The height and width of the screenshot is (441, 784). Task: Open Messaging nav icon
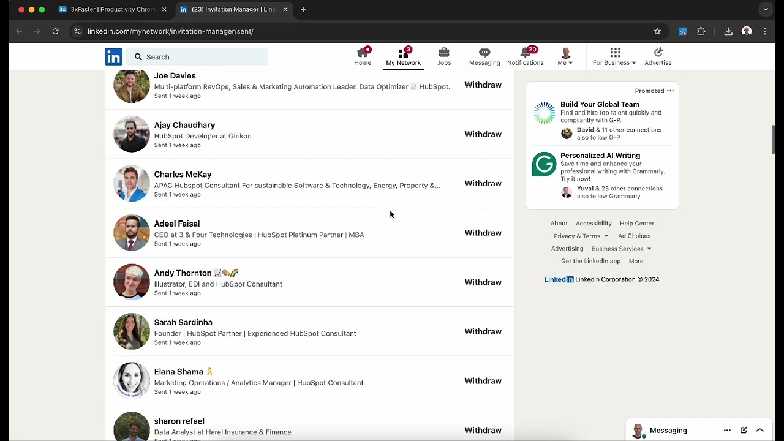tap(484, 56)
